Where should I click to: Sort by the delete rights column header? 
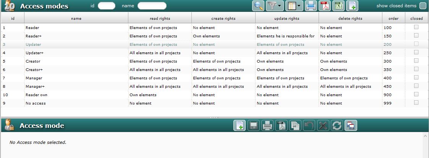(x=350, y=19)
